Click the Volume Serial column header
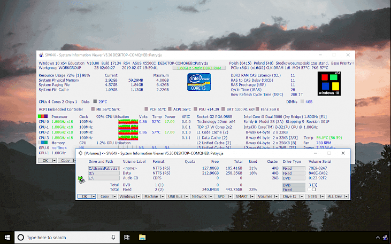This screenshot has width=391, height=244. (320, 161)
